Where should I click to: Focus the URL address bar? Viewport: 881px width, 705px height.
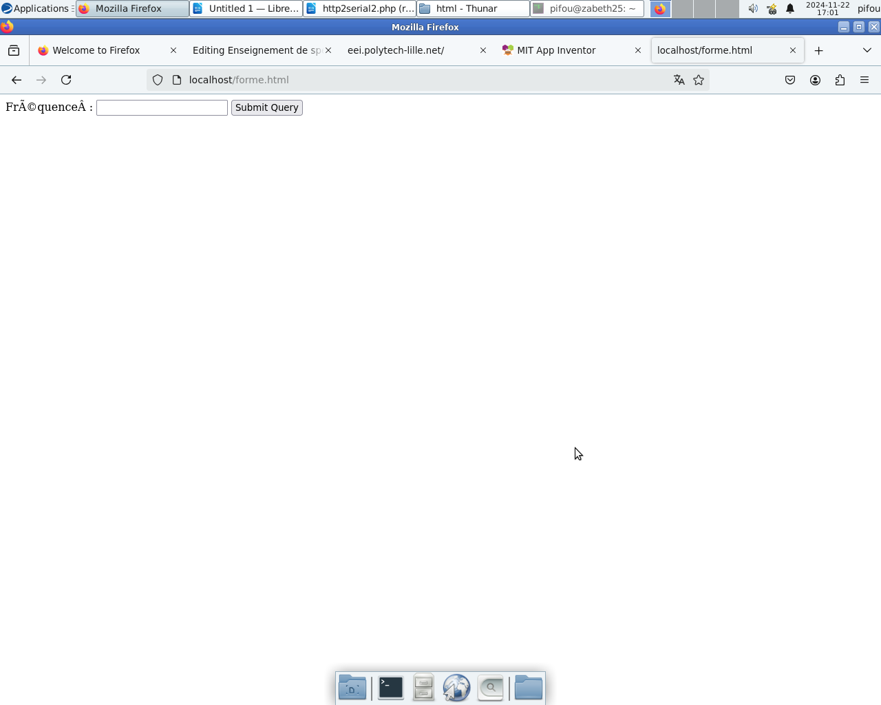point(427,80)
